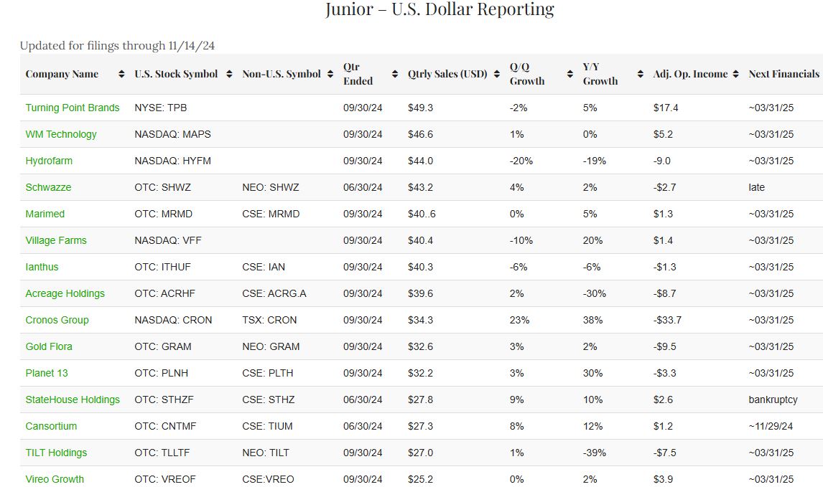Open Planet 13 company link
Viewport: 823px width, 487px height.
tap(47, 373)
